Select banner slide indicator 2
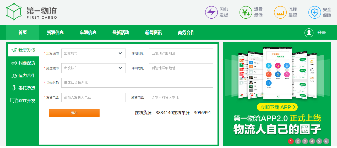This screenshot has height=148, width=337. (298, 141)
